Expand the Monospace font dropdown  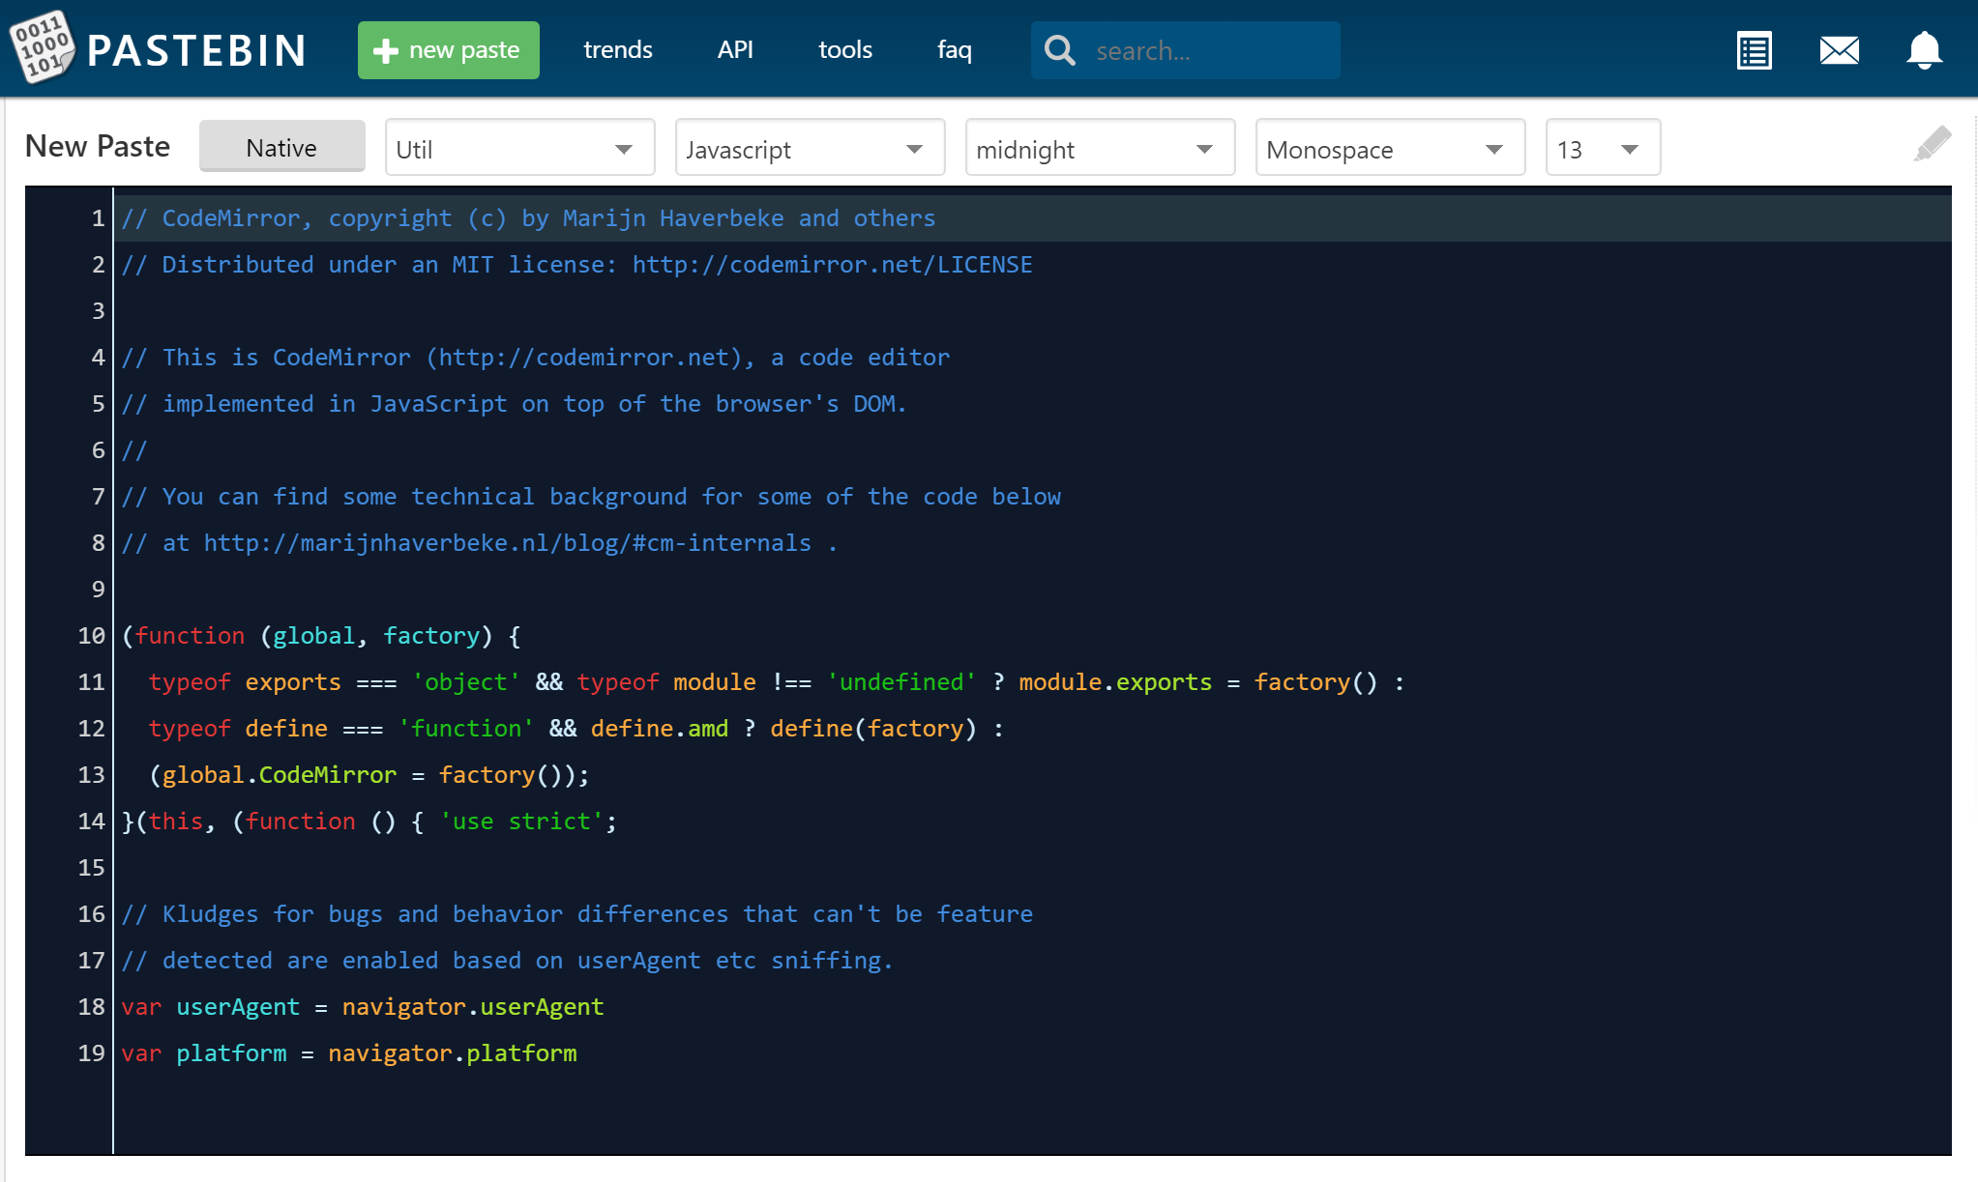click(1390, 149)
